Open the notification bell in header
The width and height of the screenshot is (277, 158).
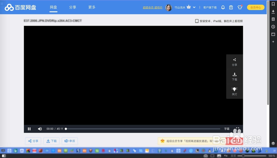pyautogui.click(x=223, y=7)
